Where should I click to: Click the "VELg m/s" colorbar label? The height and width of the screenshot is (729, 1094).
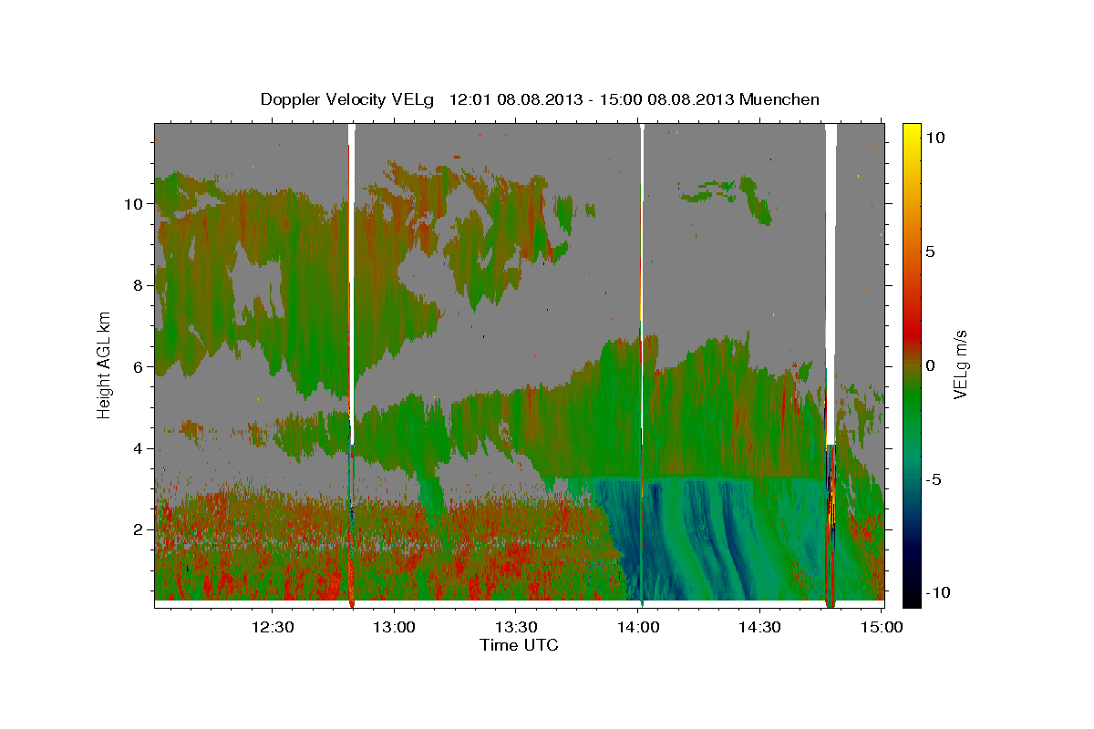(x=960, y=364)
